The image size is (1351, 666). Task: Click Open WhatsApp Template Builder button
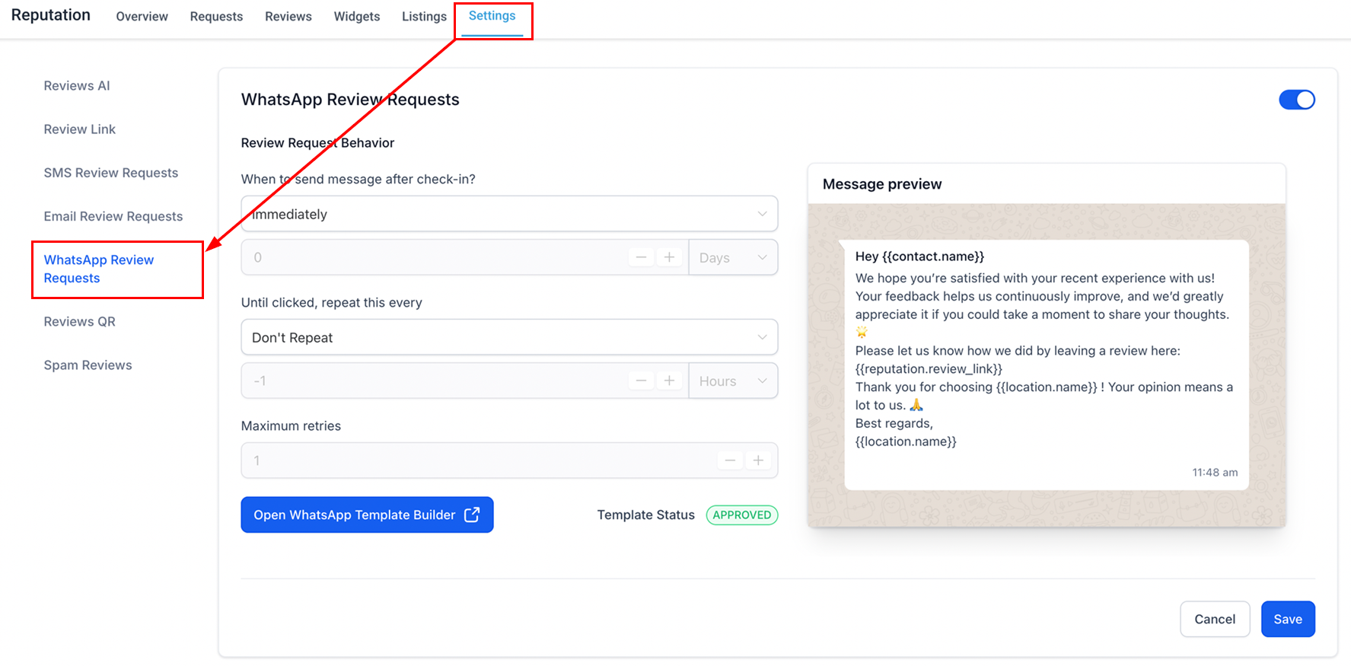point(367,515)
